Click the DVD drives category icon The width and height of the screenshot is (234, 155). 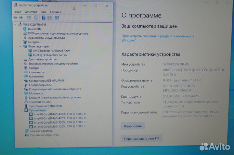tap(25, 33)
